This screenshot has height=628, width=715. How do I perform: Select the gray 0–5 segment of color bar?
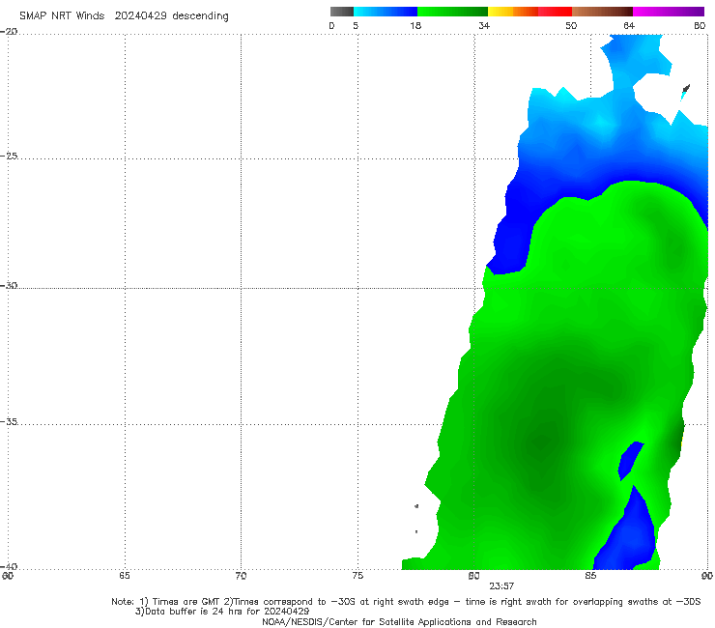(x=342, y=12)
